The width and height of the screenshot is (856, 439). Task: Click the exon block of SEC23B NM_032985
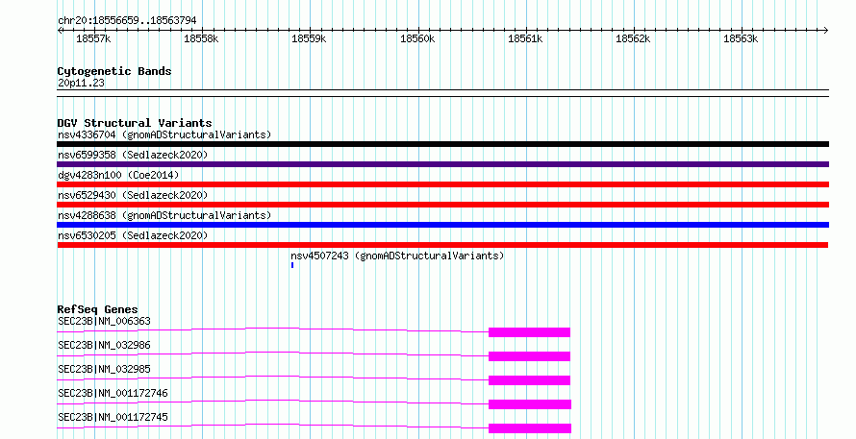click(x=529, y=380)
